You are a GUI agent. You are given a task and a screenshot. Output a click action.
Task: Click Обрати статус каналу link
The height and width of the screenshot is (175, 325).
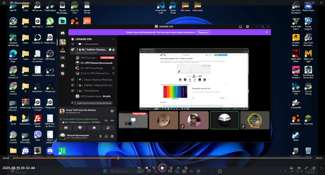point(86,53)
